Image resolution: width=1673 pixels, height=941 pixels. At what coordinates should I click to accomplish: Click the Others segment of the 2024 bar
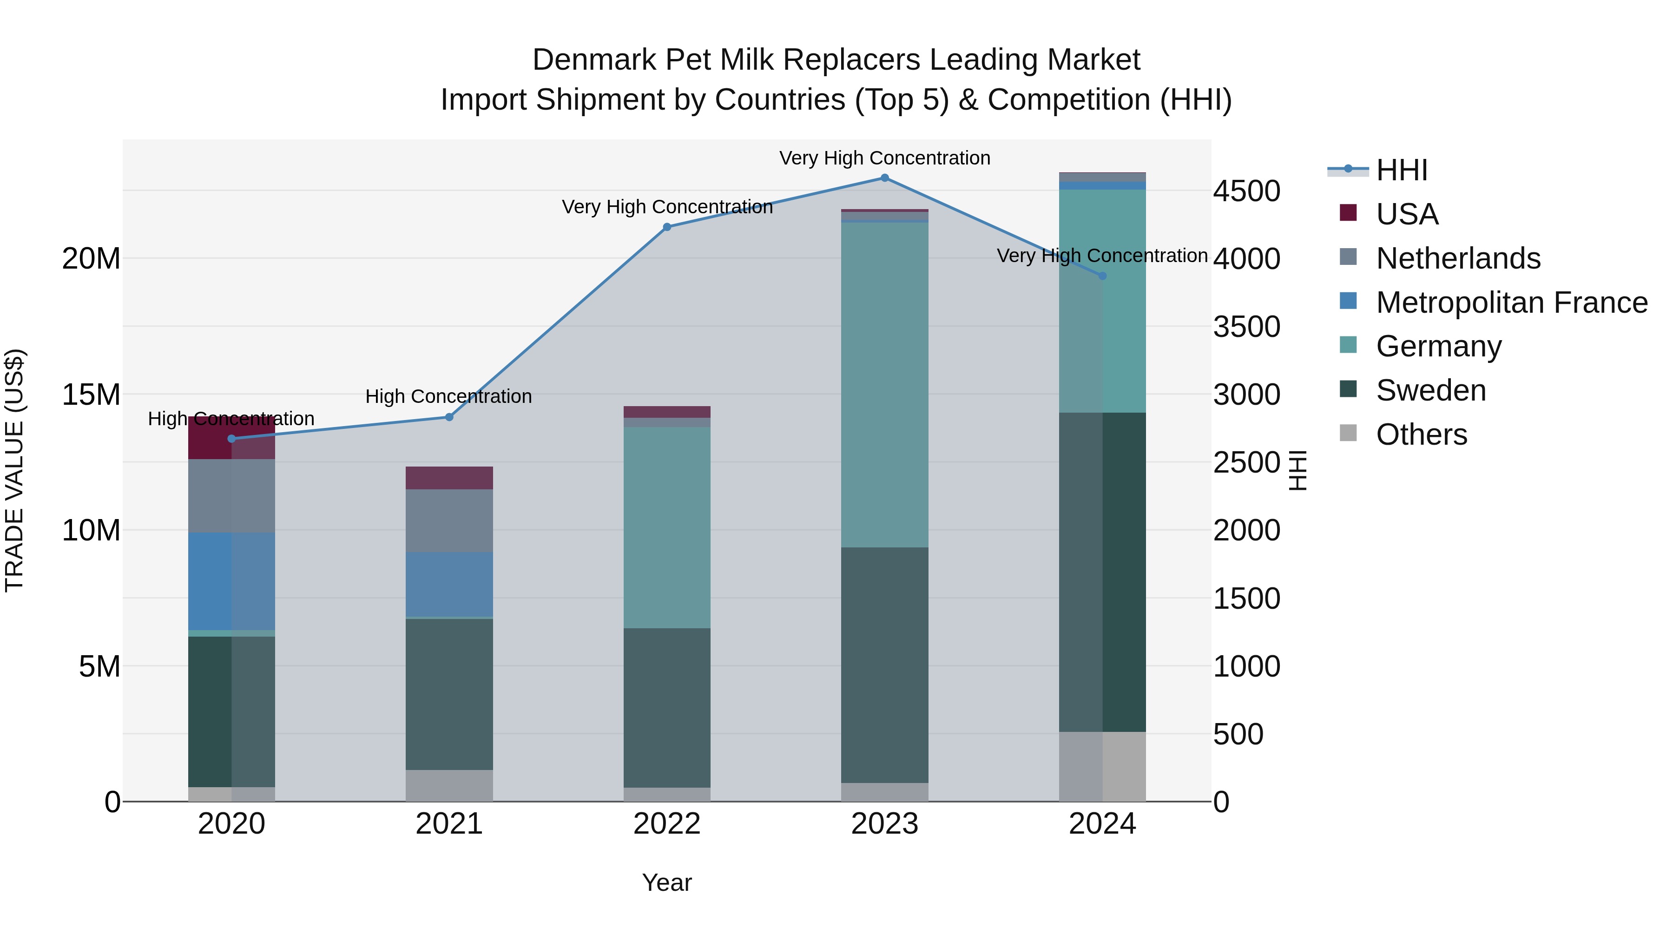click(1102, 767)
